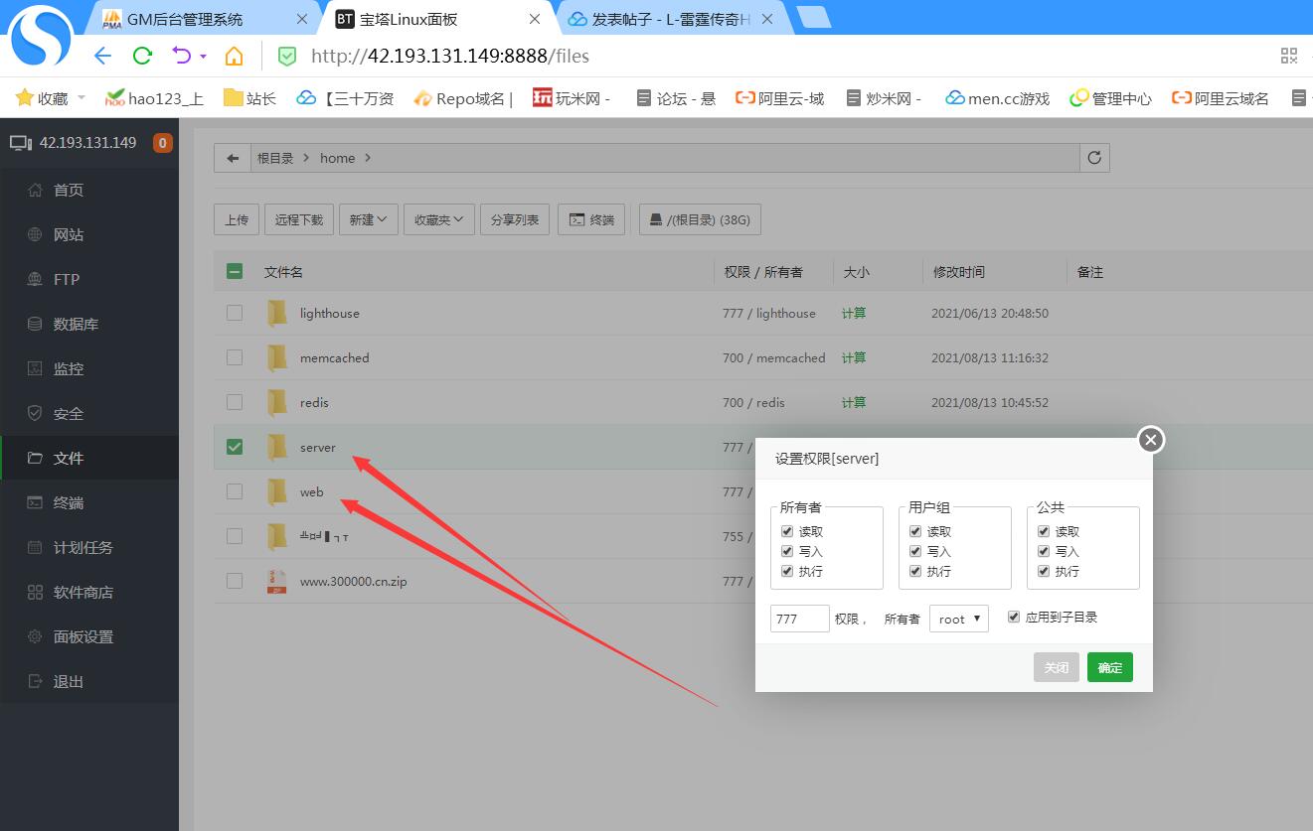1313x831 pixels.
Task: Close the permissions dialog with X icon
Action: pyautogui.click(x=1150, y=440)
